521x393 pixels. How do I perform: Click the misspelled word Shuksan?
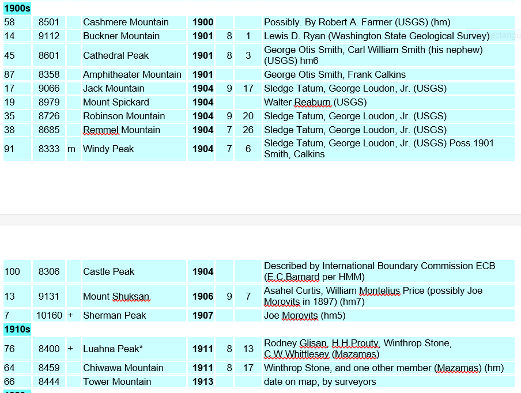[131, 296]
